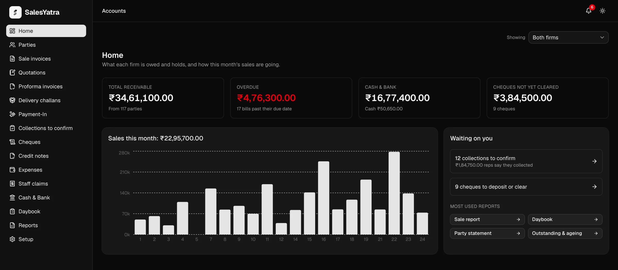Click the Cheques sidebar icon
The width and height of the screenshot is (618, 270).
click(12, 142)
